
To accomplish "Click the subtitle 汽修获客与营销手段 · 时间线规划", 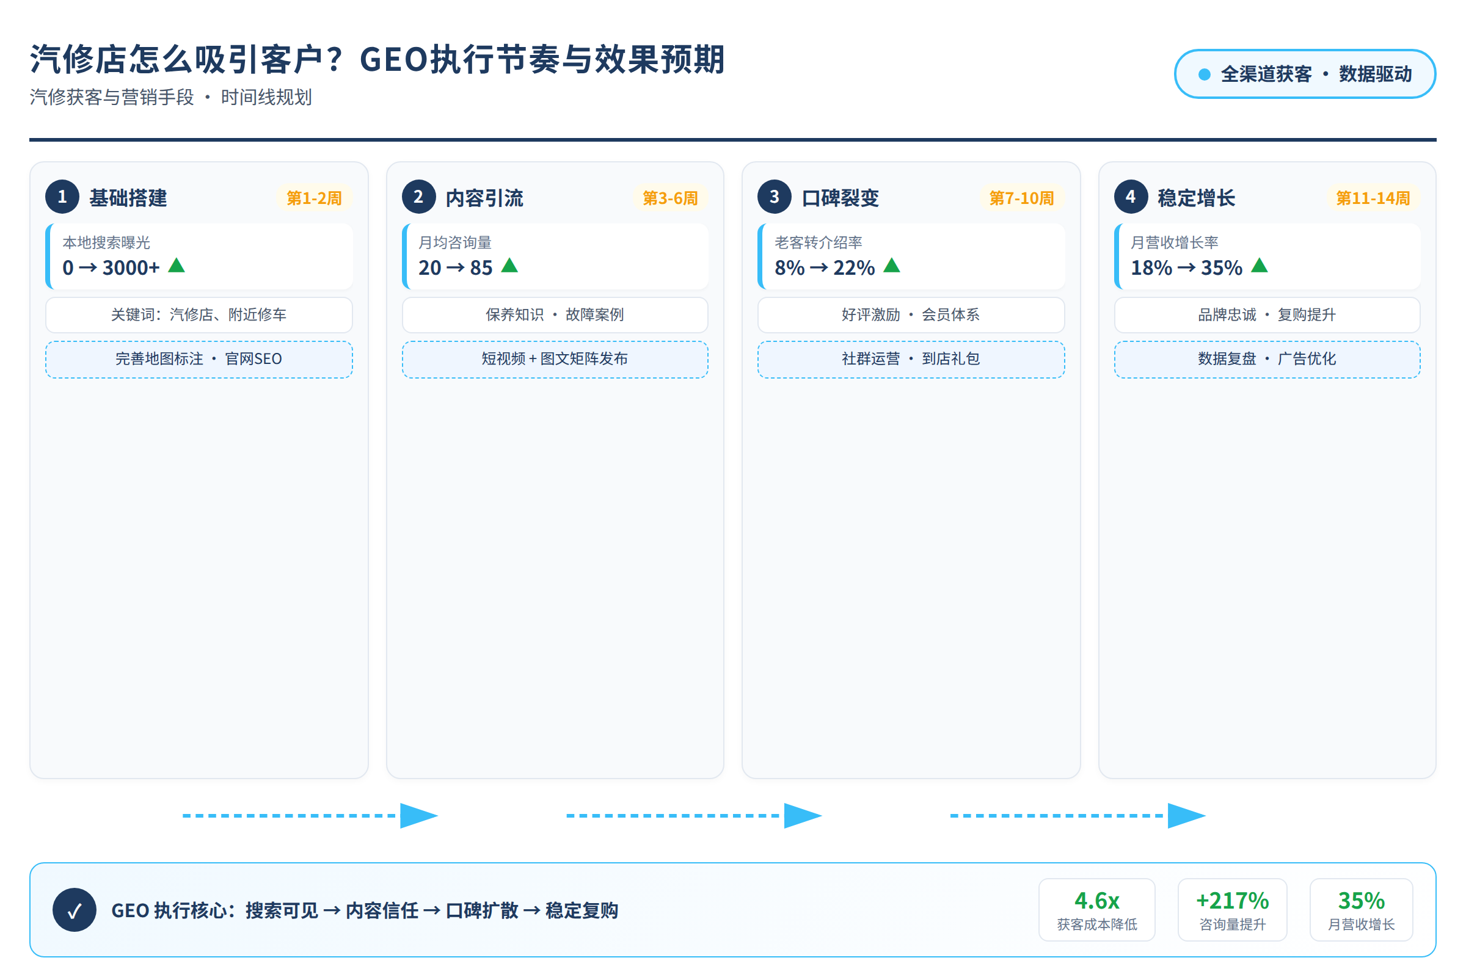I will point(171,97).
